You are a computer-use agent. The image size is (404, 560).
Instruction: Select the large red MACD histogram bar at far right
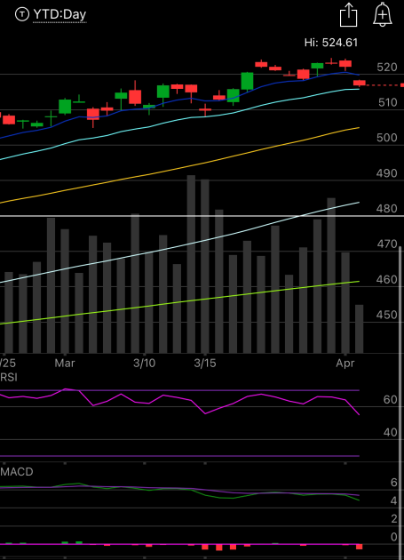(359, 547)
